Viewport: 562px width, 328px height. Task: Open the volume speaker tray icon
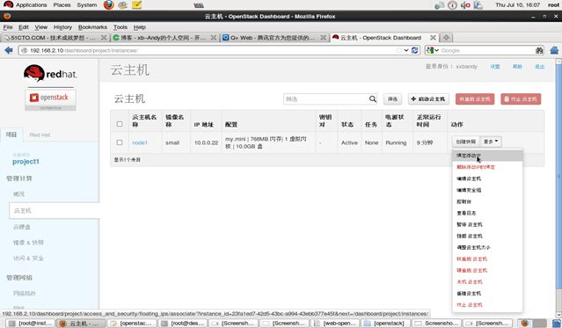tap(465, 5)
